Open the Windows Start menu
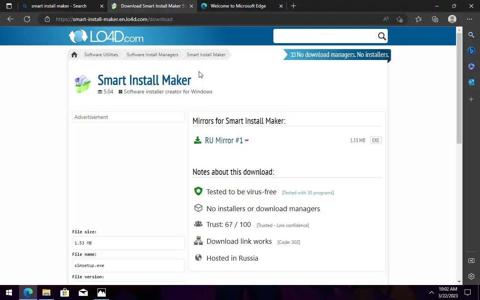 pyautogui.click(x=9, y=292)
